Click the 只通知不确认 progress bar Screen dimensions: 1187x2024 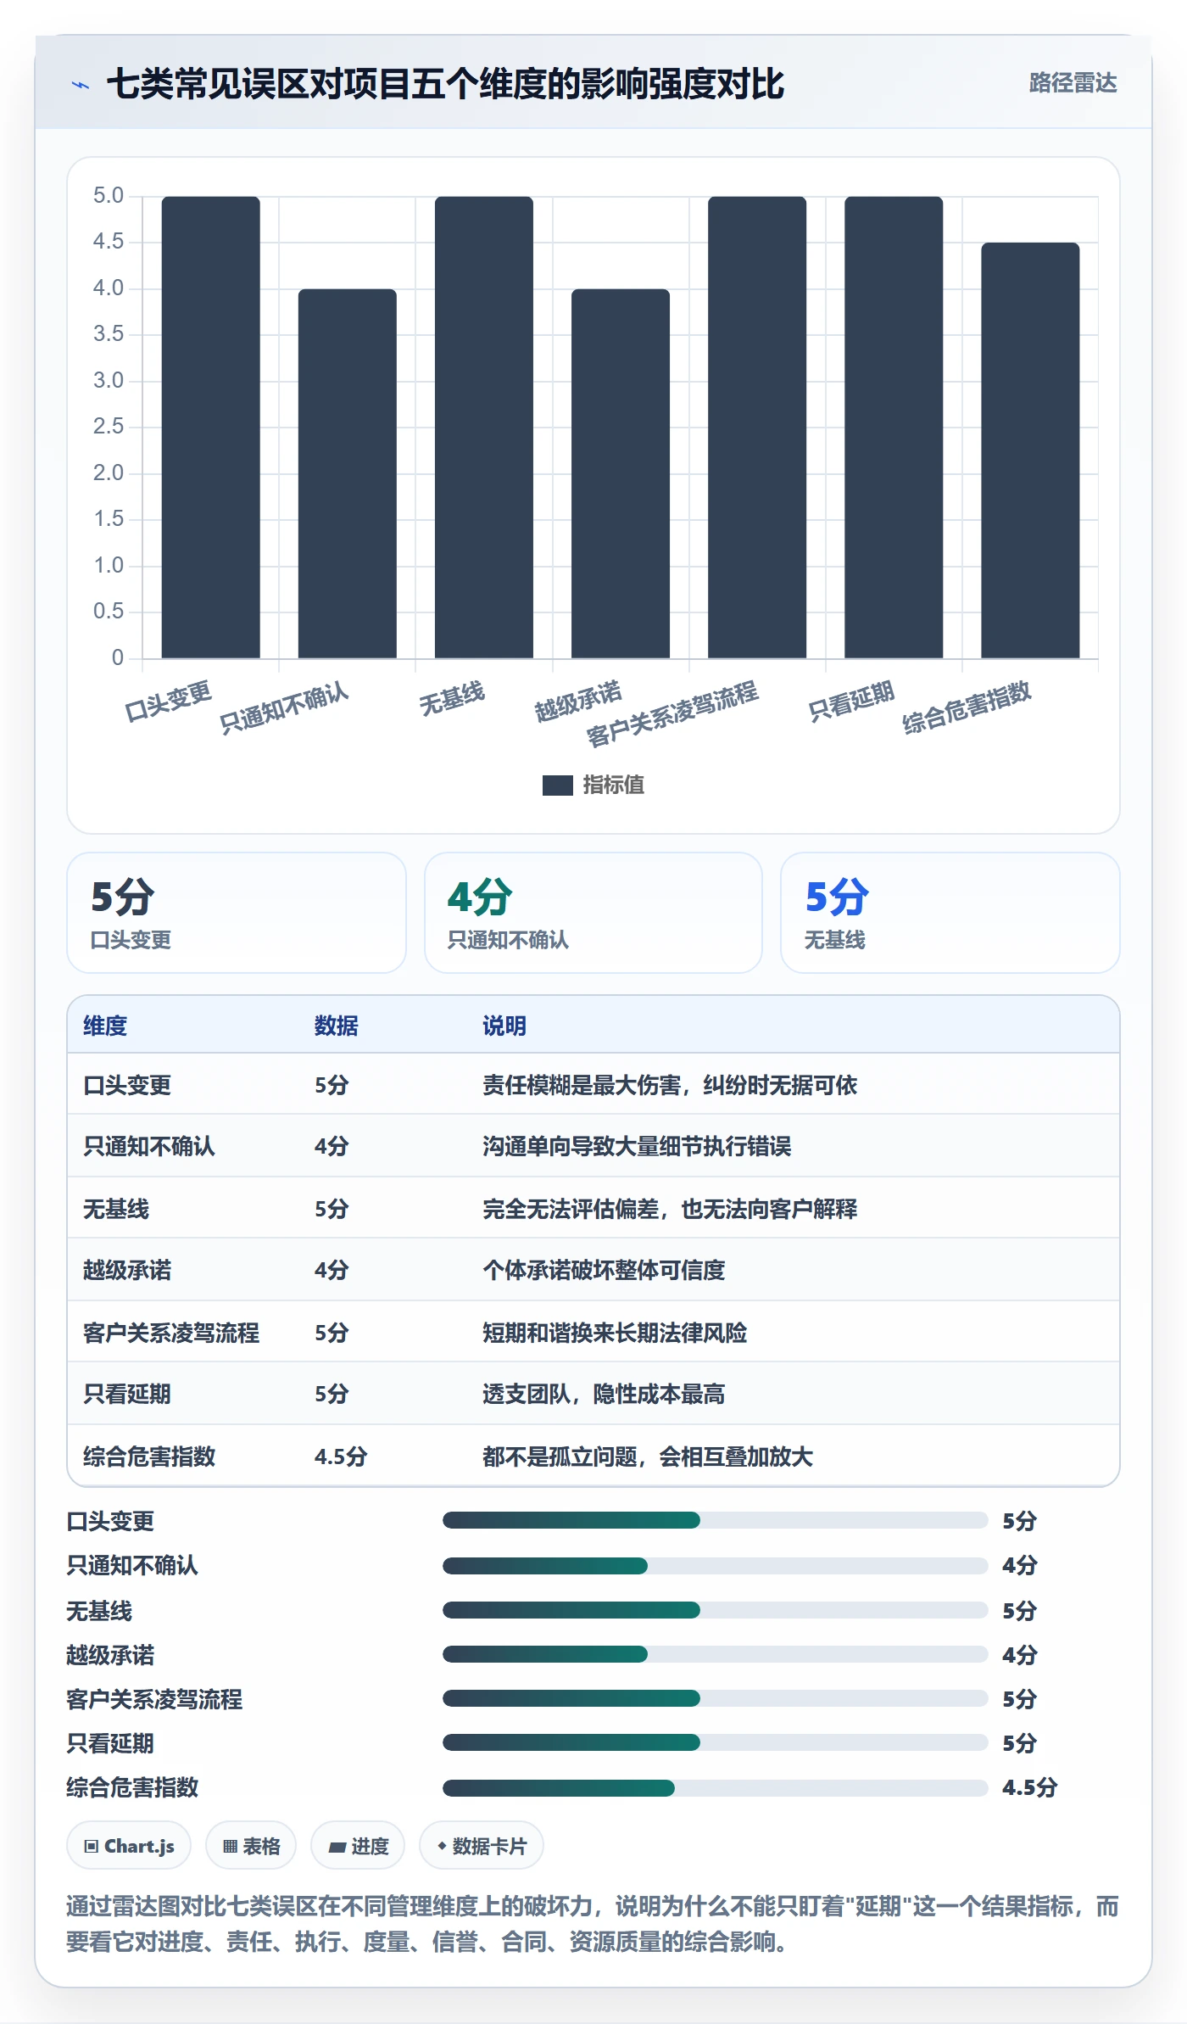pyautogui.click(x=715, y=1565)
